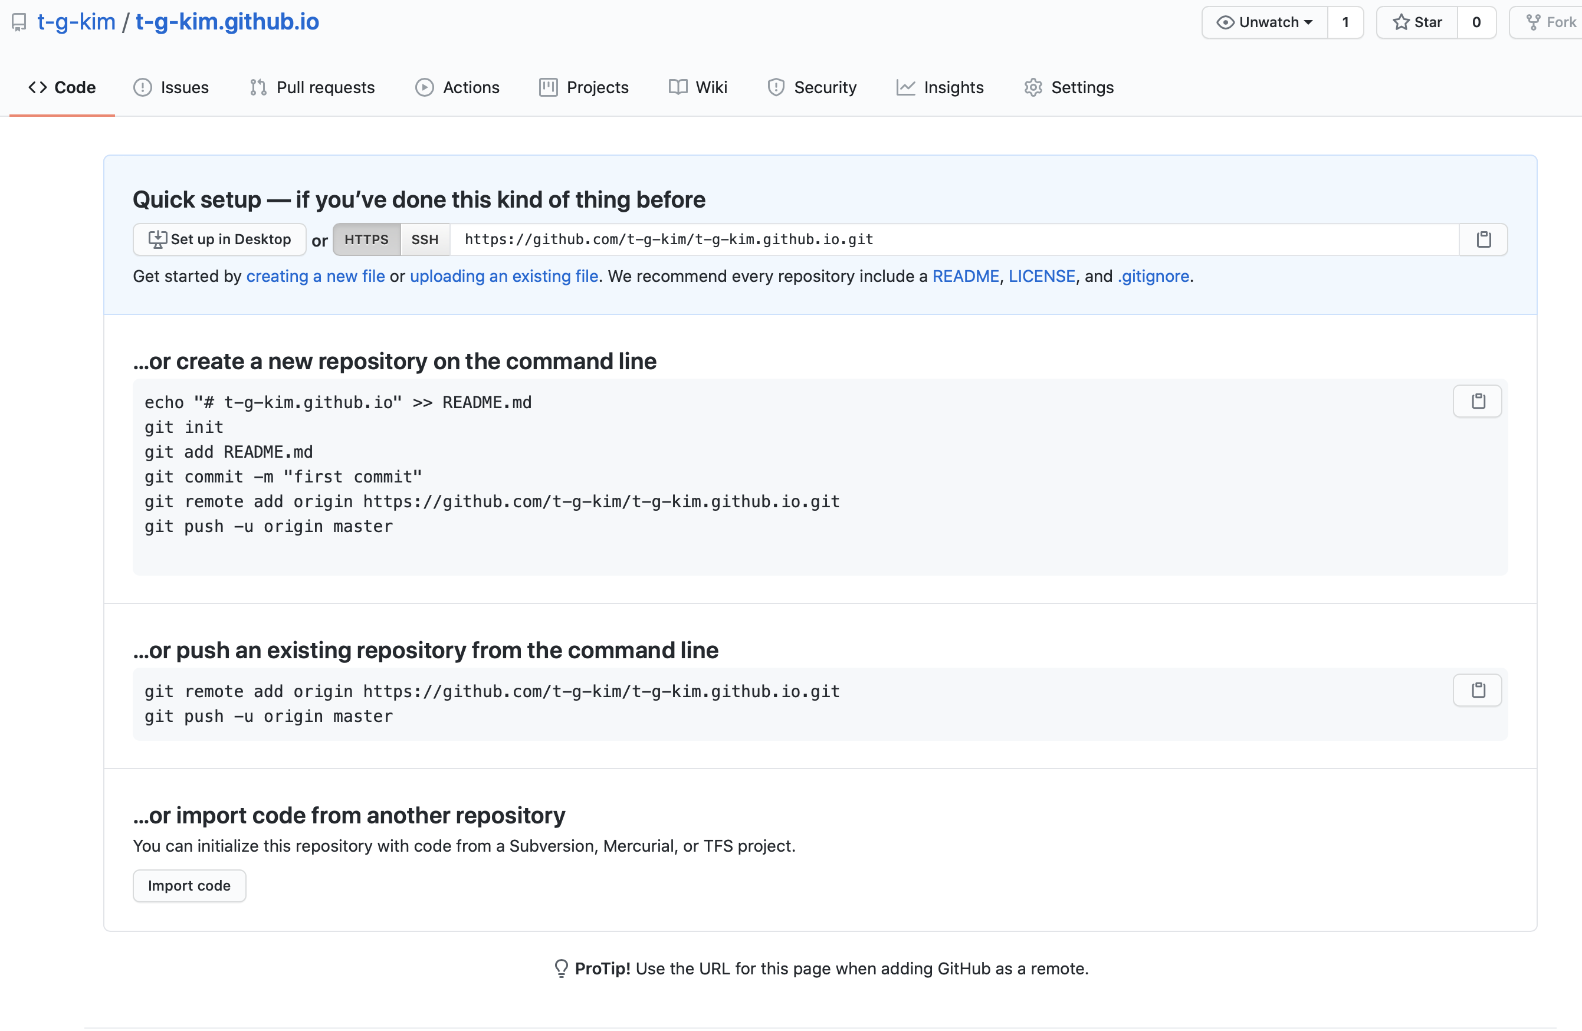
Task: Open the t-g-kim owner profile link
Action: click(x=77, y=22)
